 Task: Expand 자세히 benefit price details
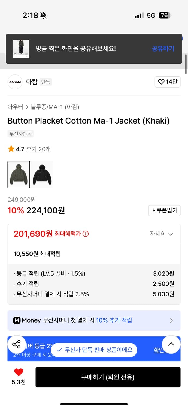tap(162, 234)
